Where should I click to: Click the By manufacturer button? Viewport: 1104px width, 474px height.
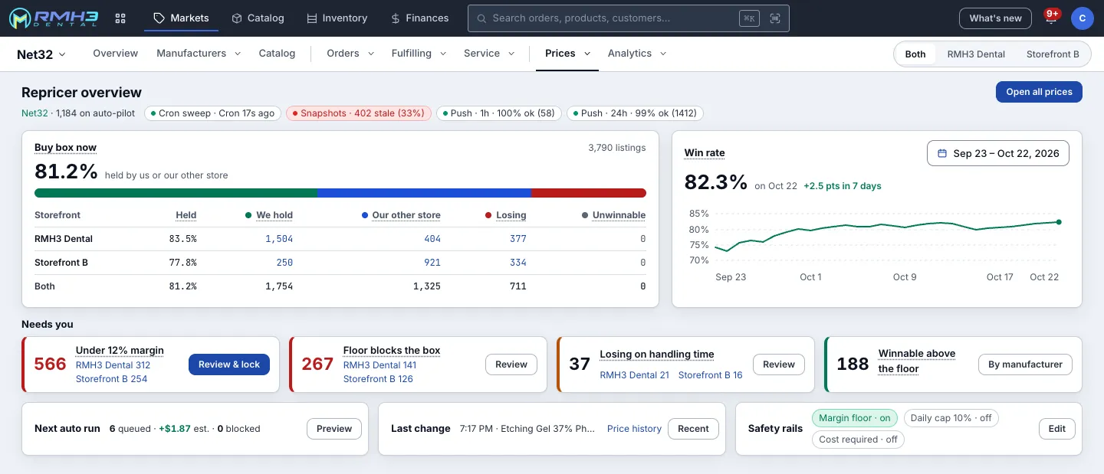click(x=1025, y=364)
